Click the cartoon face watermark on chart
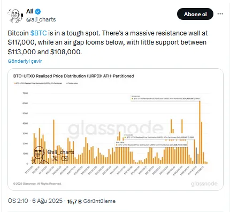The width and height of the screenshot is (230, 212). 39,155
